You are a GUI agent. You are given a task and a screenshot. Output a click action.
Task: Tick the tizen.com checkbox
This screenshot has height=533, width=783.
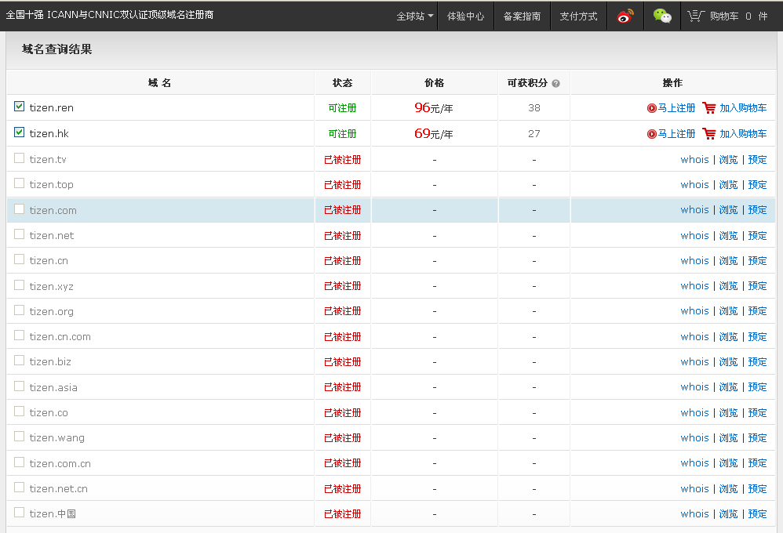(19, 209)
